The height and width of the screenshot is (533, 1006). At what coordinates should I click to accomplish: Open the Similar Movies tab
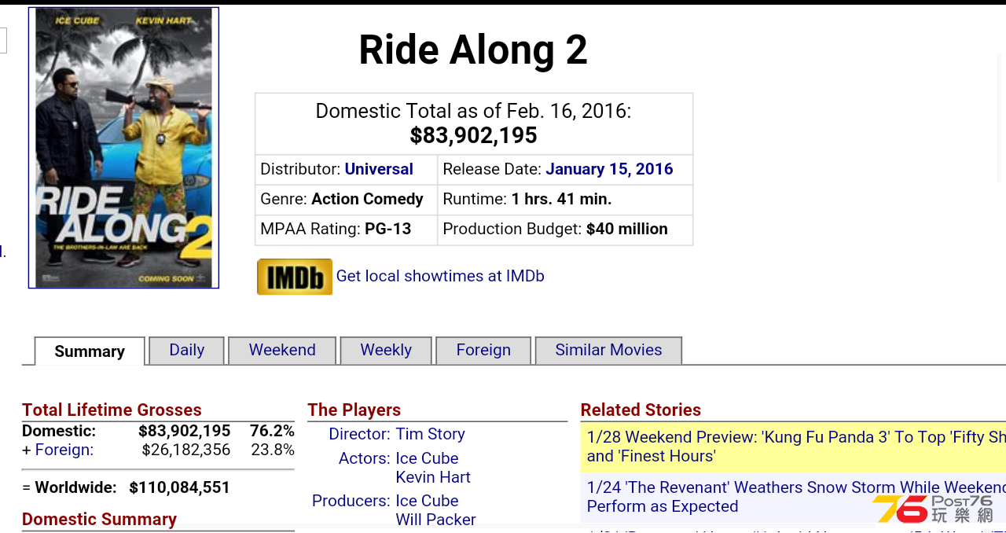(608, 351)
